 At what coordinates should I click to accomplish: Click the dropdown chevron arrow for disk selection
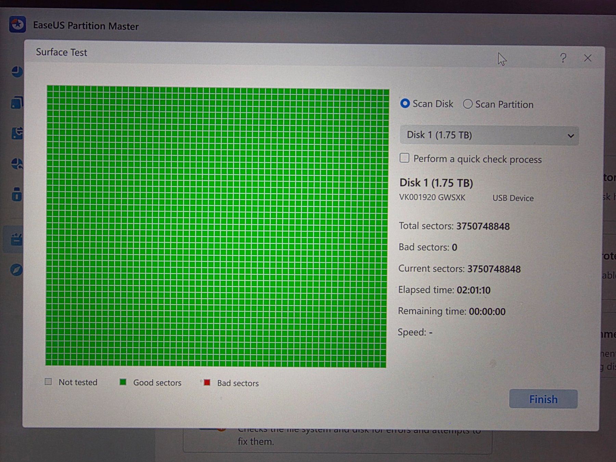click(x=570, y=136)
